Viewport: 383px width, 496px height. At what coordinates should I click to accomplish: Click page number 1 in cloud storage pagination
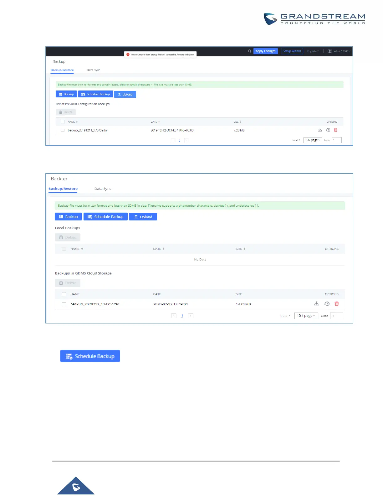coord(182,316)
